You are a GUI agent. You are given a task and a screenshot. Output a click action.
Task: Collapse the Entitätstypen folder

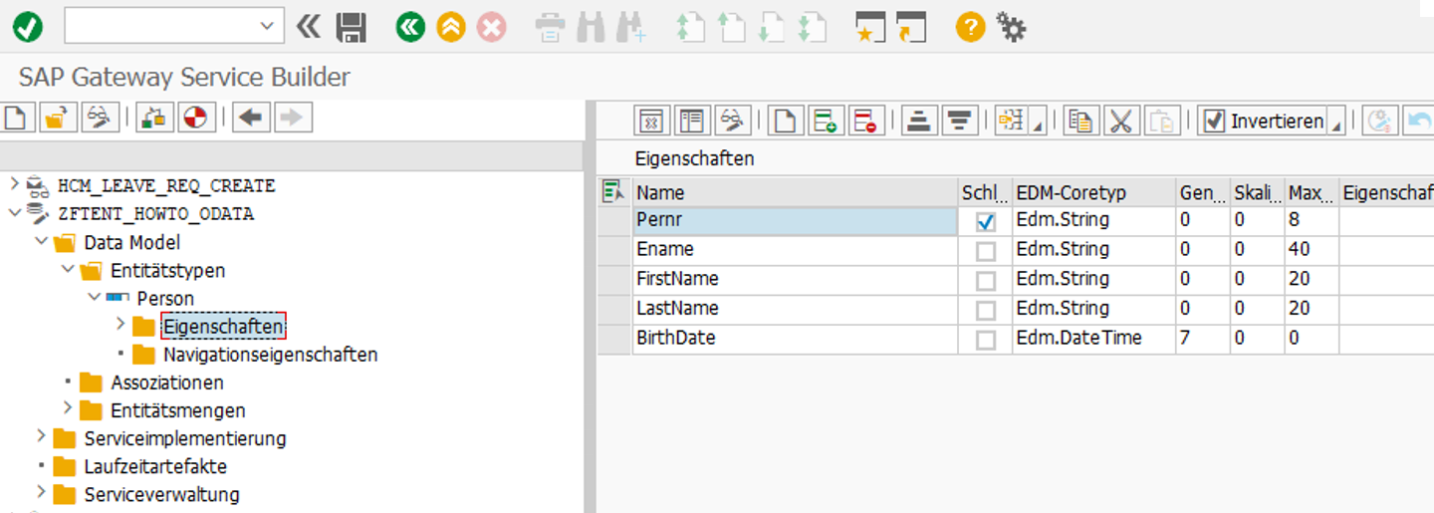68,269
